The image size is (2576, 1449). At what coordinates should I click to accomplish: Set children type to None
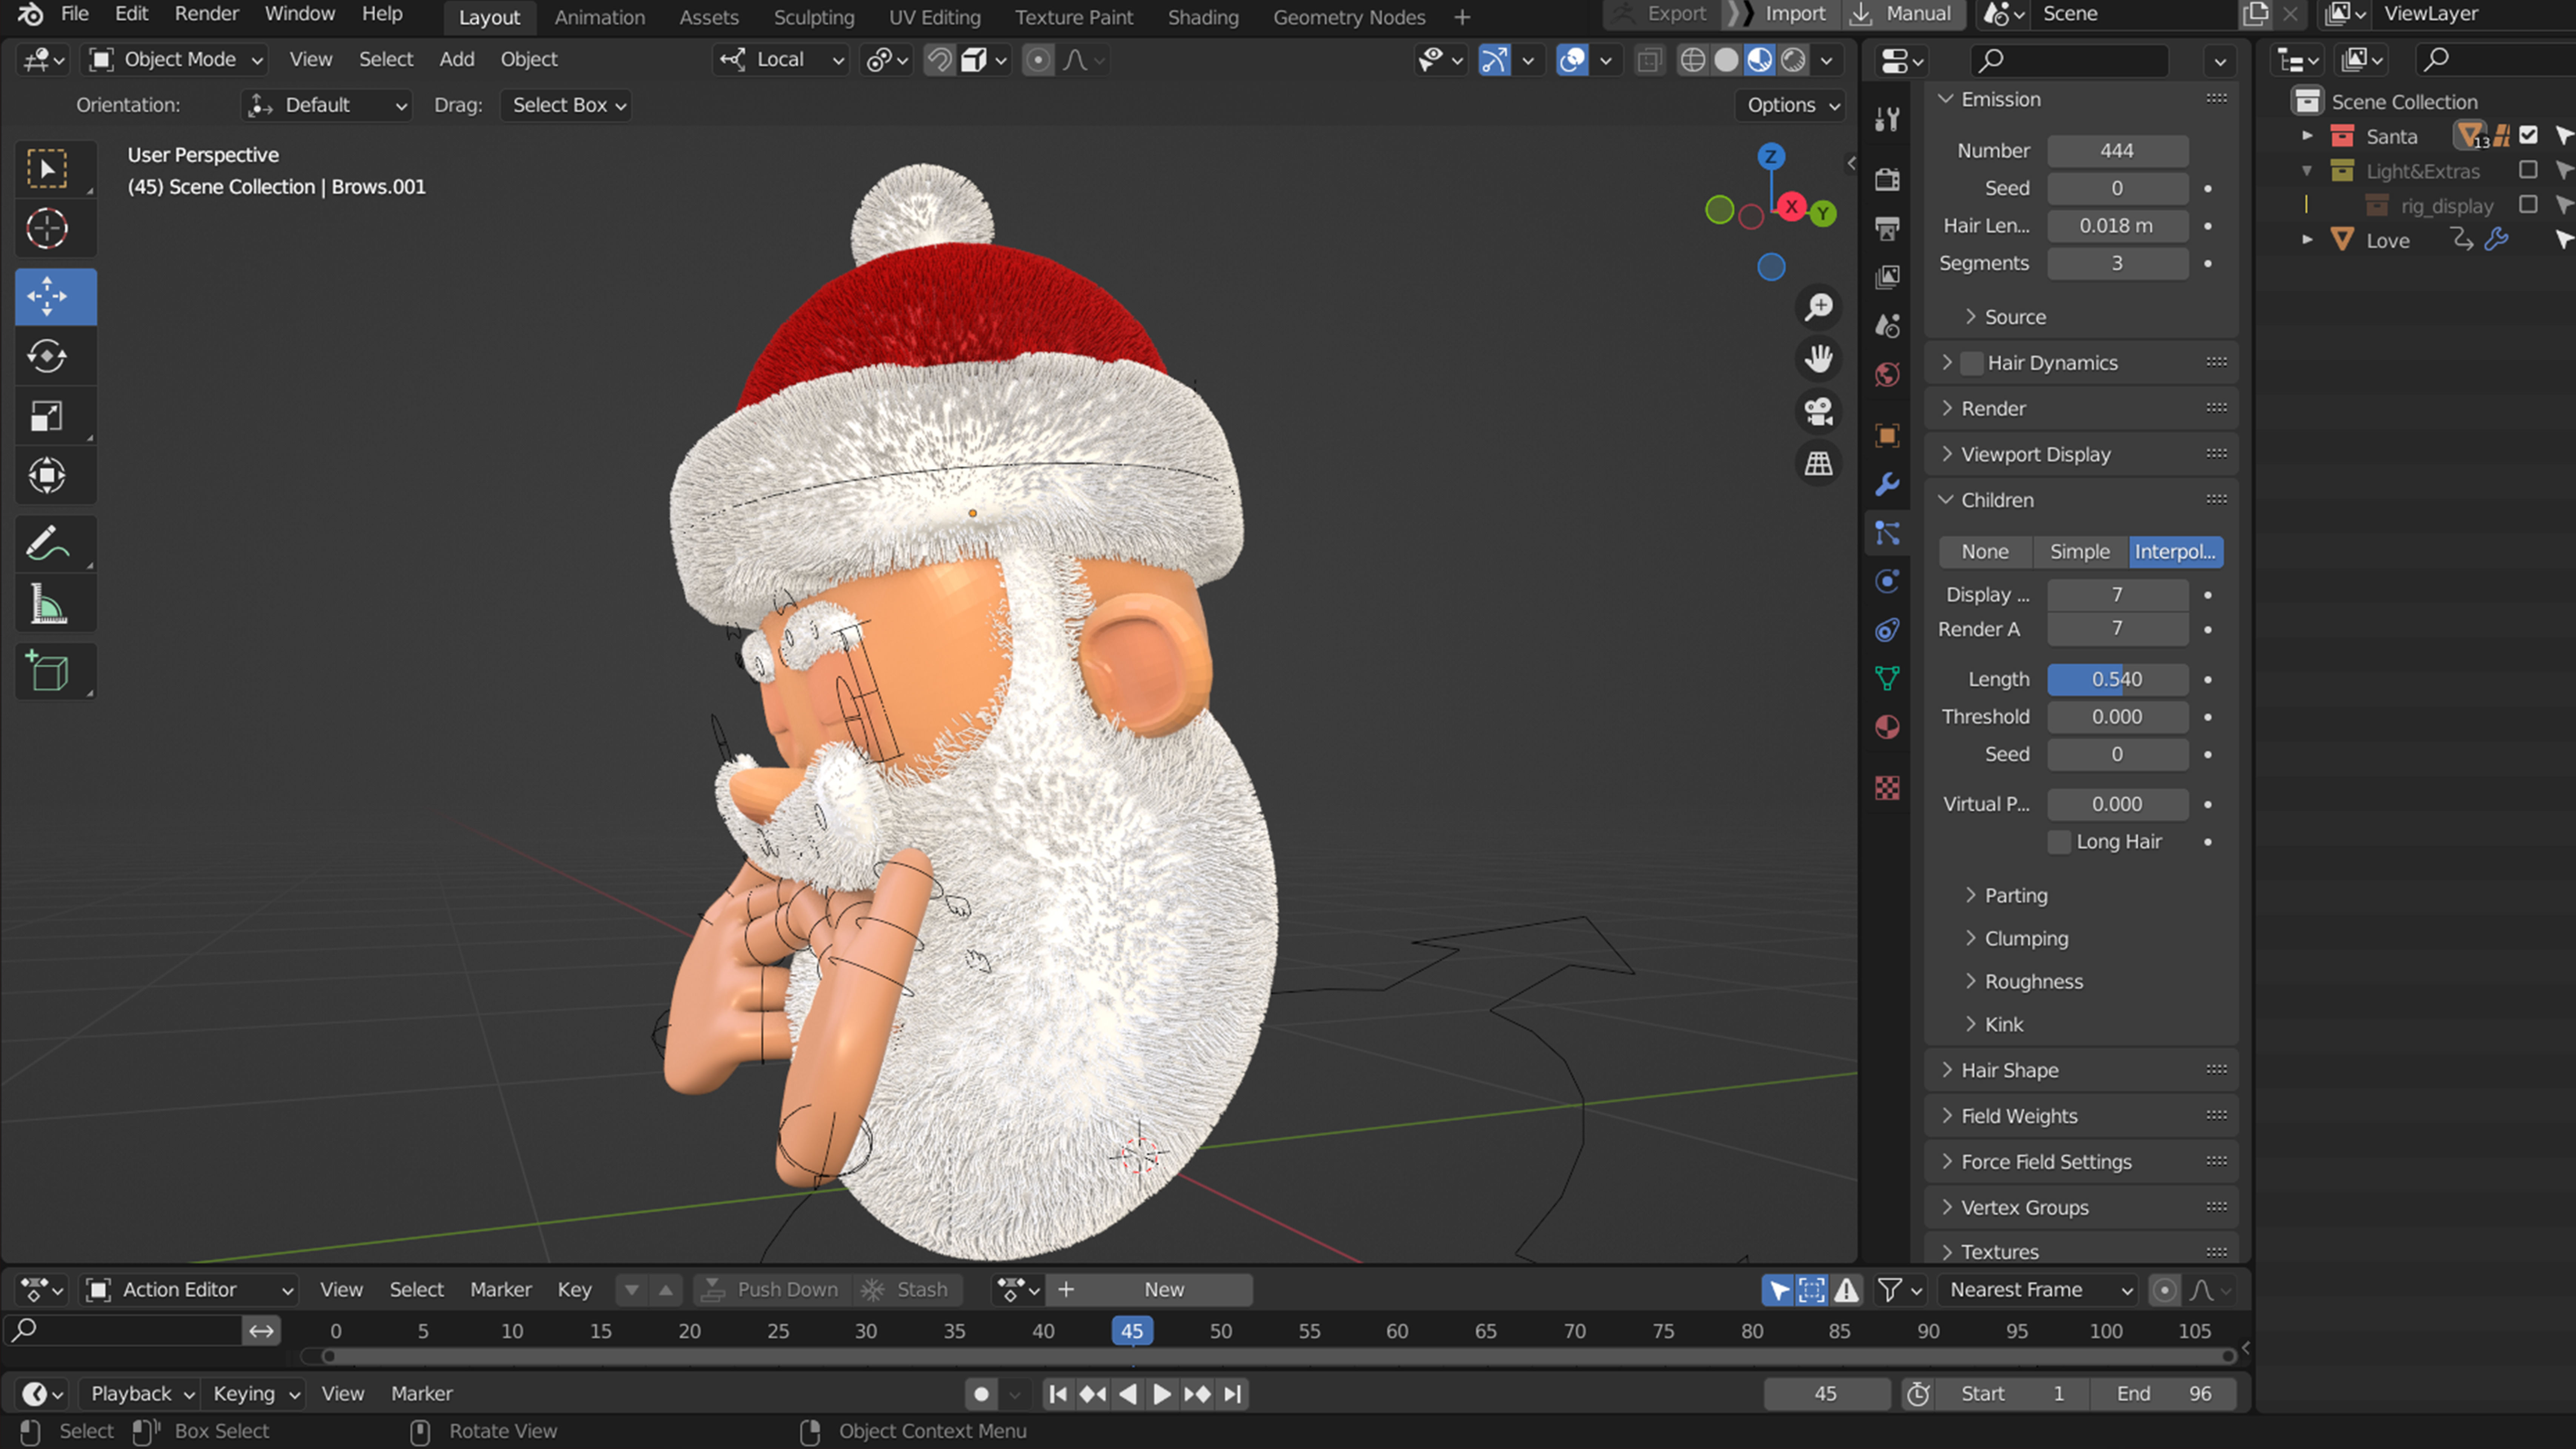point(1985,552)
